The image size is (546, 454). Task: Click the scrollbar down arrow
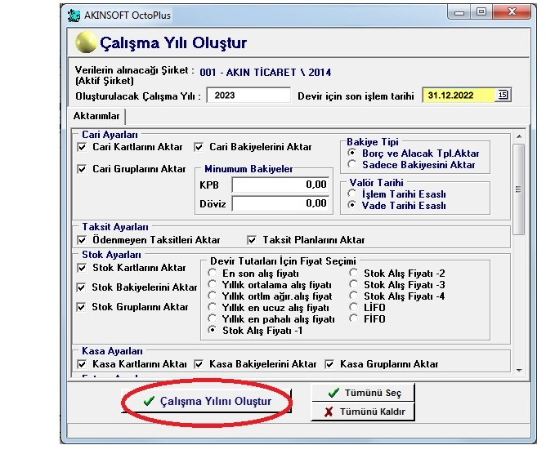519,371
